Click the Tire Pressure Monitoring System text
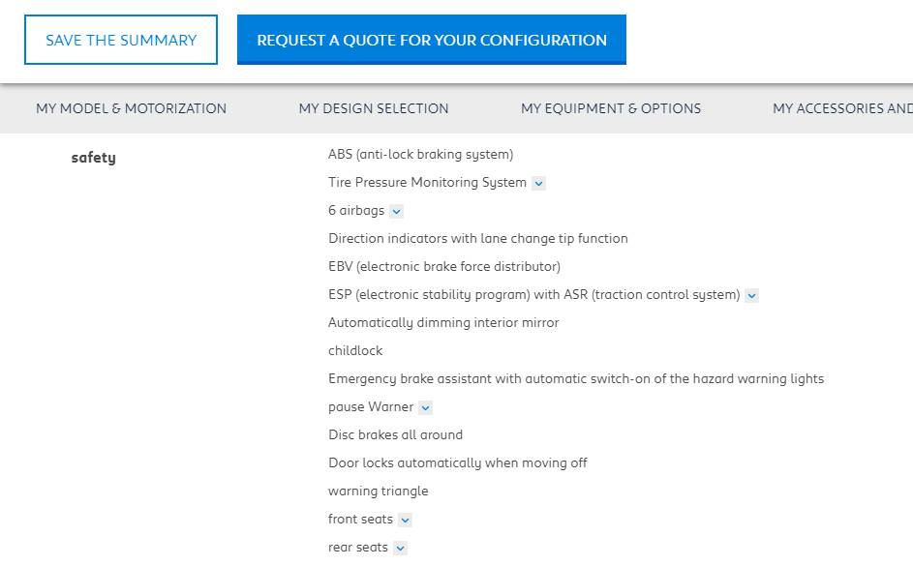 [427, 182]
